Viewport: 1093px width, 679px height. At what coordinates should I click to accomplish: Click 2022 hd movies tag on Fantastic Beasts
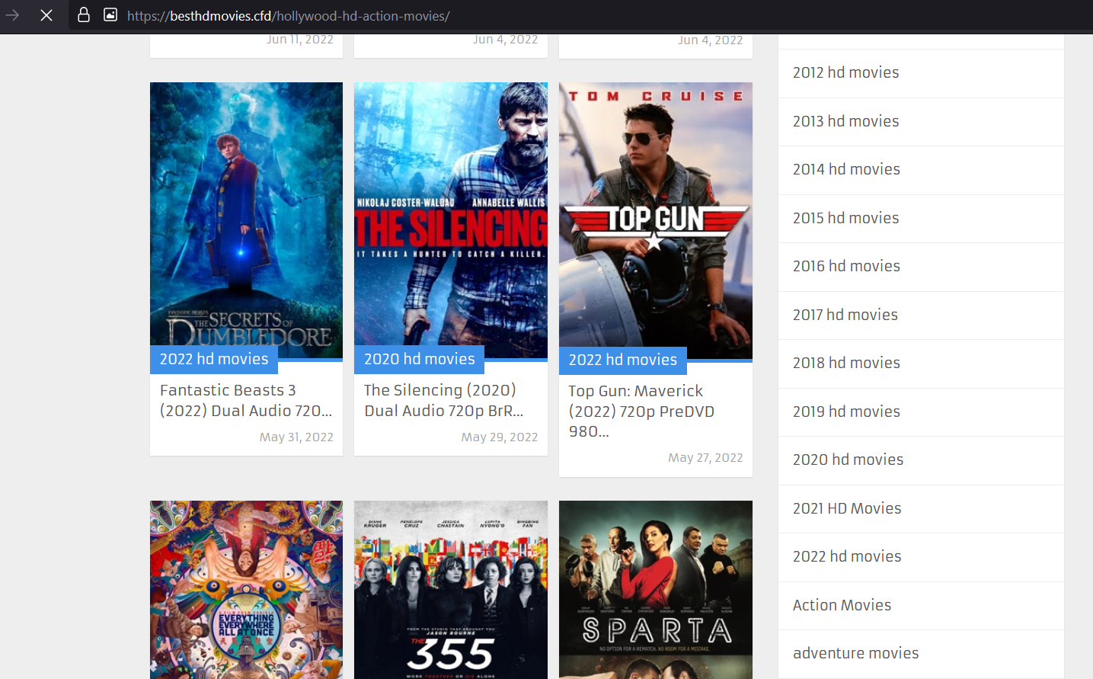coord(214,359)
